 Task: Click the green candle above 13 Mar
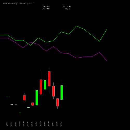coord(45,85)
